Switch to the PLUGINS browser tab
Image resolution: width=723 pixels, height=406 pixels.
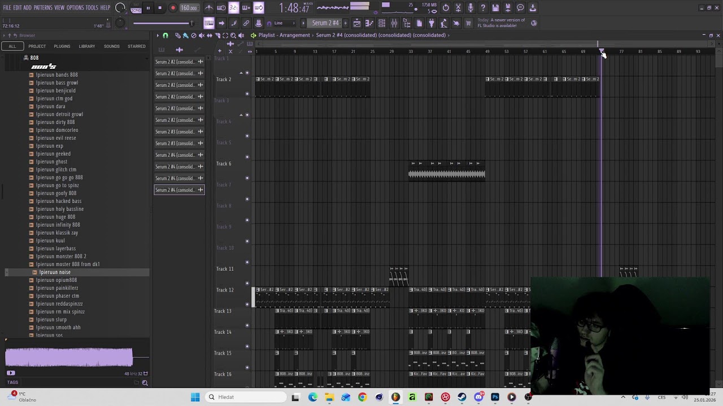pyautogui.click(x=62, y=46)
